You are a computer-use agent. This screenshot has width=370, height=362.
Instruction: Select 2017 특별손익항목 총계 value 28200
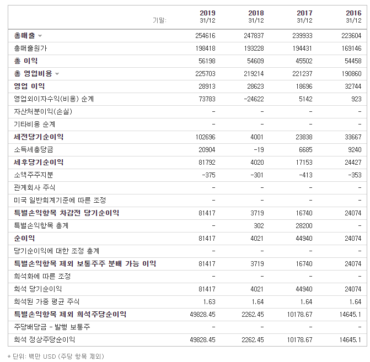click(304, 226)
